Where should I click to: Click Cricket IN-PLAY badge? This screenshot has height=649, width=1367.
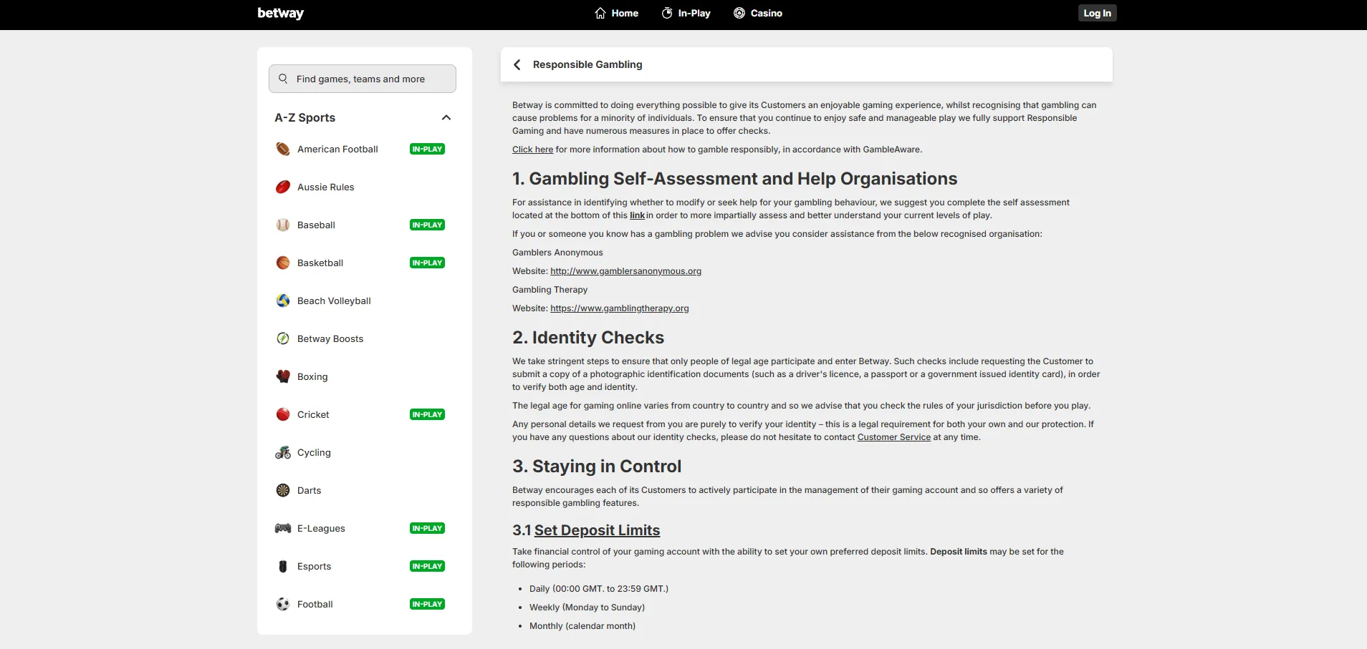click(427, 414)
